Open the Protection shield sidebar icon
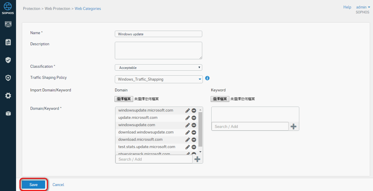Screen dimensions: 373x191 [8, 60]
